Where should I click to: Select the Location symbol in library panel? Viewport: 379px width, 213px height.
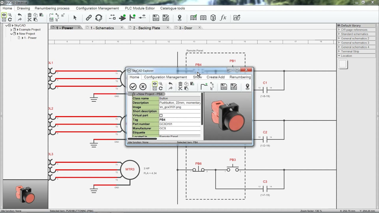tap(343, 64)
